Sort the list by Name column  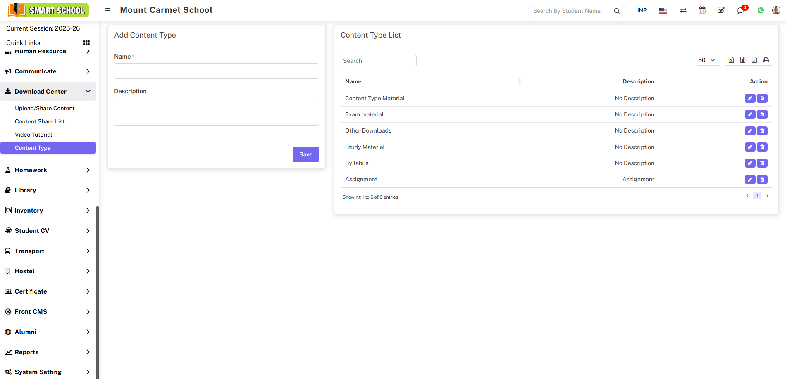point(519,82)
